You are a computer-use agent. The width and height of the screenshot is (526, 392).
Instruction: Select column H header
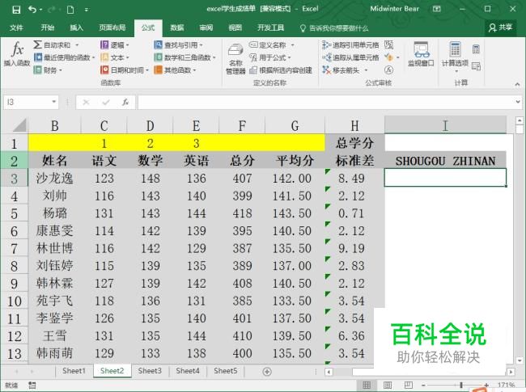(354, 125)
